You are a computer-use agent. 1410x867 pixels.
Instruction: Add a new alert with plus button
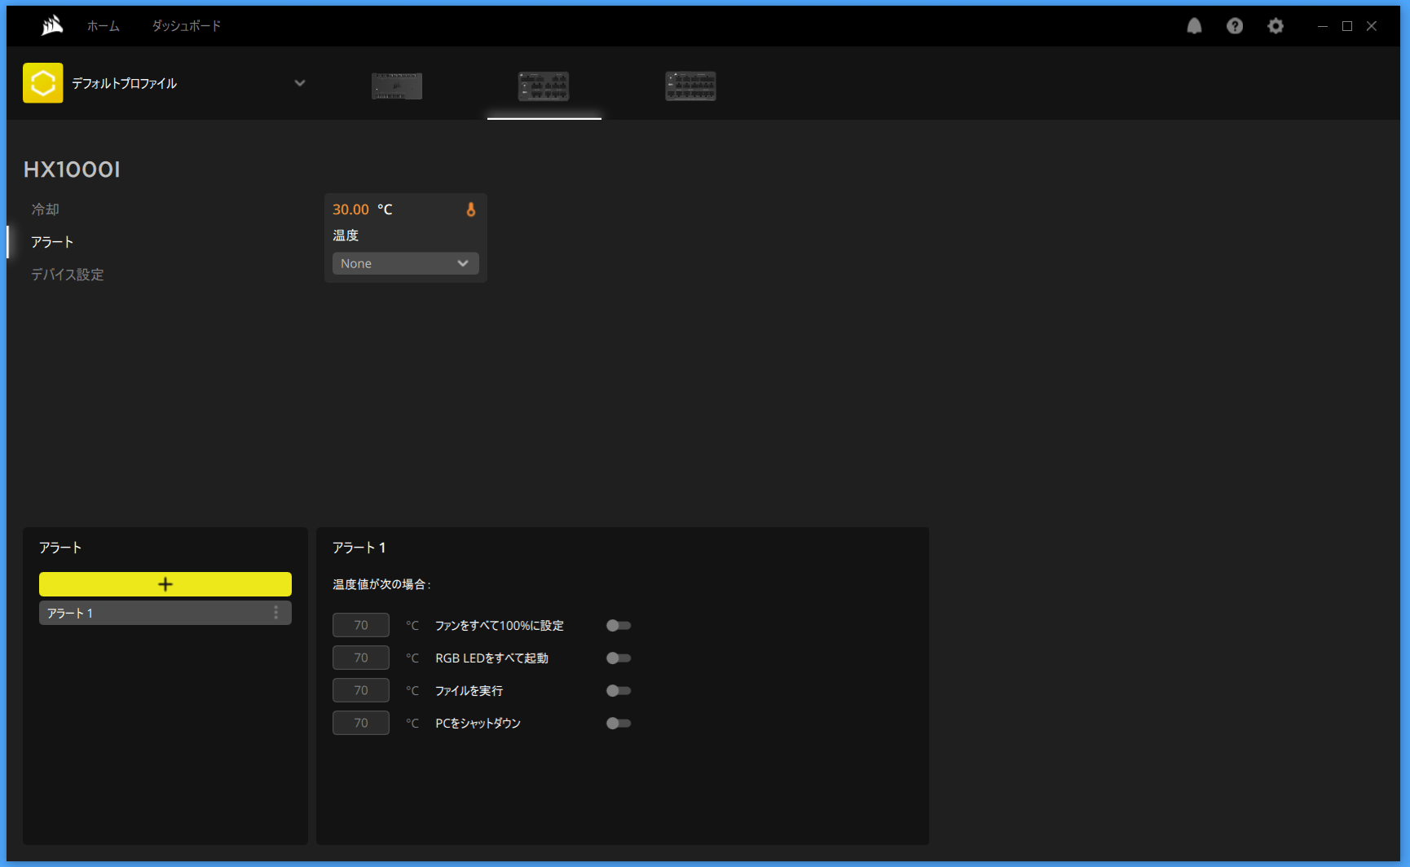point(165,584)
